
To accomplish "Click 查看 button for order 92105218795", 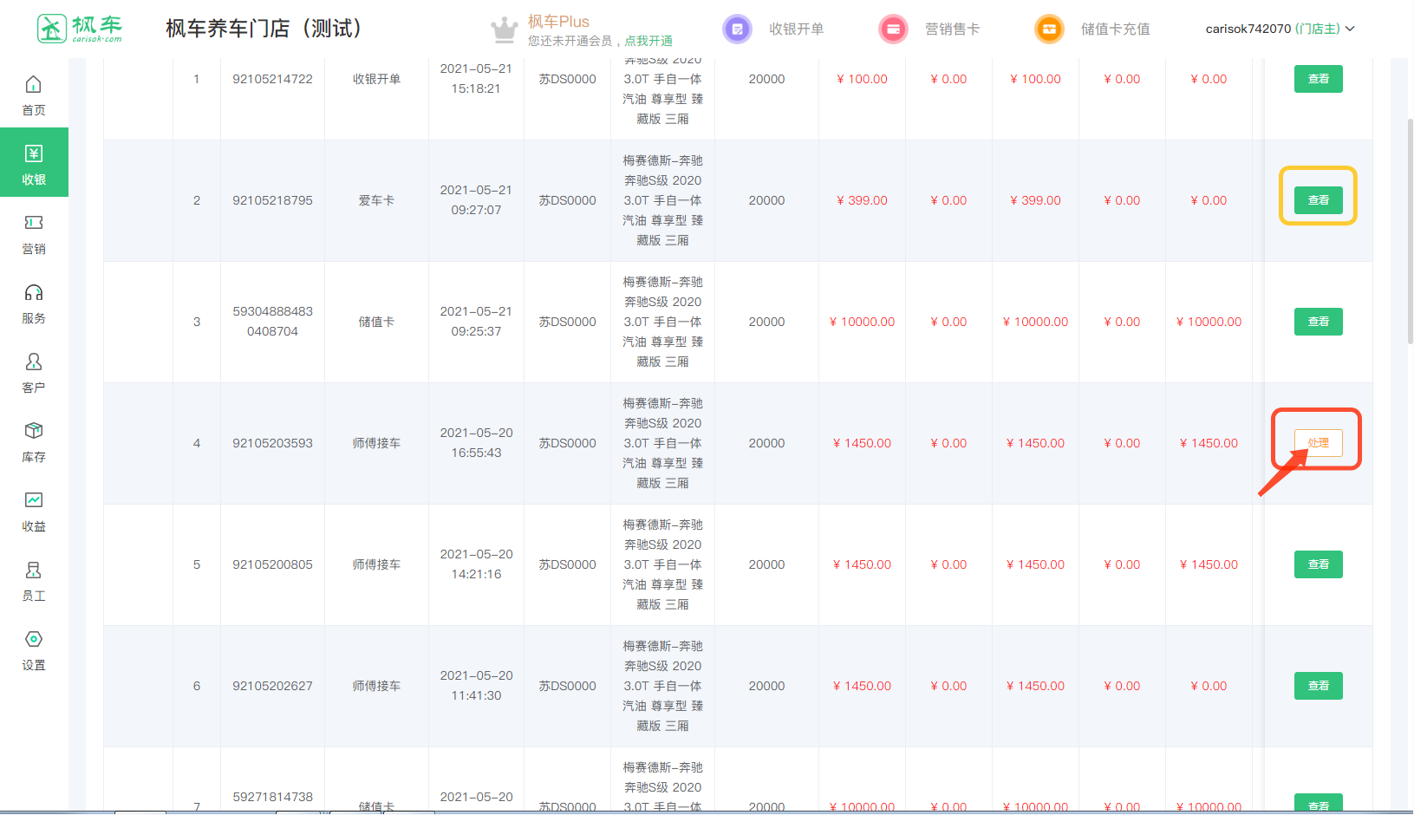I will tap(1318, 200).
